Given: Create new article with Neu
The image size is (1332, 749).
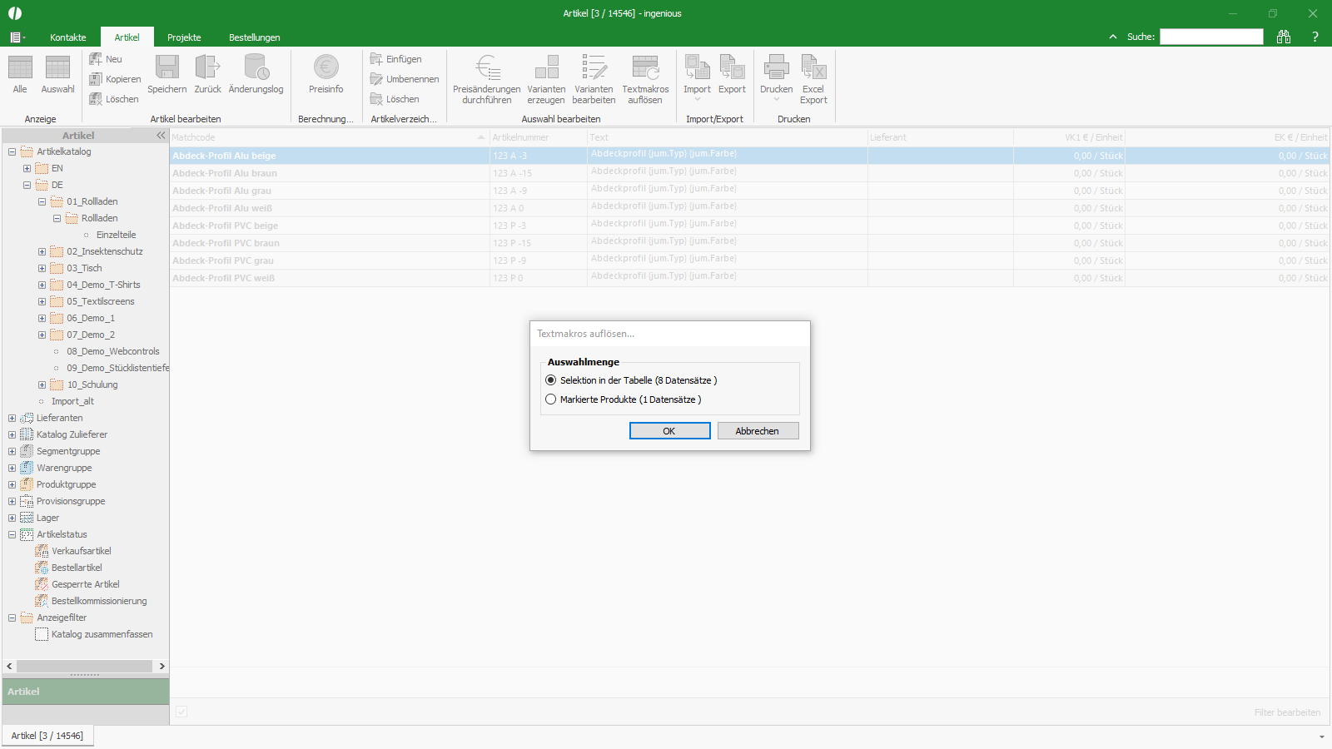Looking at the screenshot, I should [106, 59].
